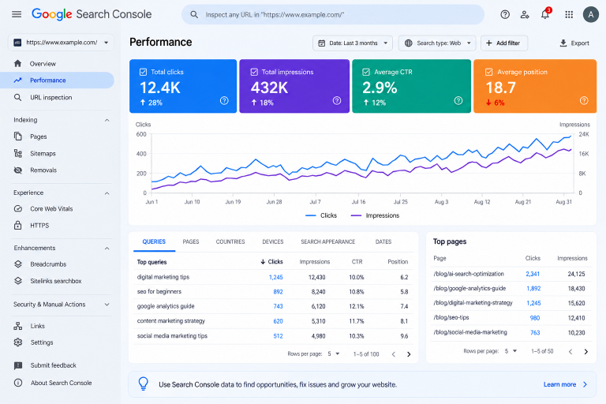The image size is (606, 404).
Task: Switch to the COUNTRIES tab
Action: (230, 241)
